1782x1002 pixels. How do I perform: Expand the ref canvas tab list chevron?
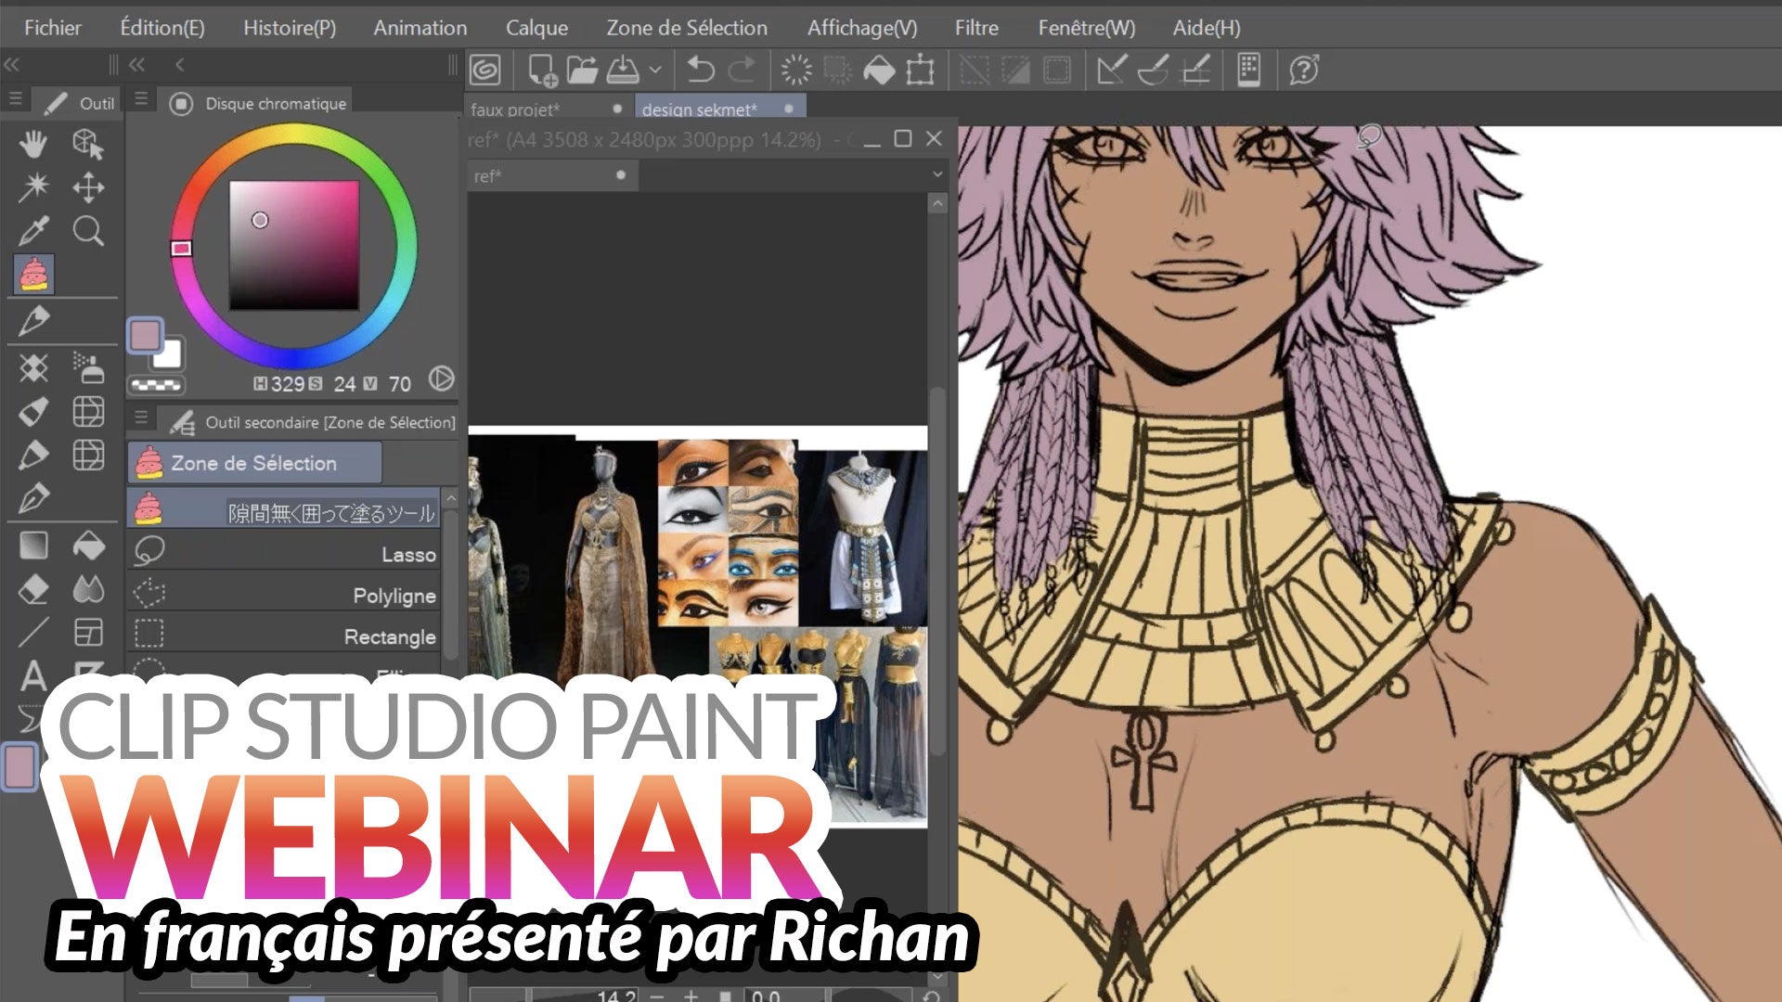(x=937, y=174)
